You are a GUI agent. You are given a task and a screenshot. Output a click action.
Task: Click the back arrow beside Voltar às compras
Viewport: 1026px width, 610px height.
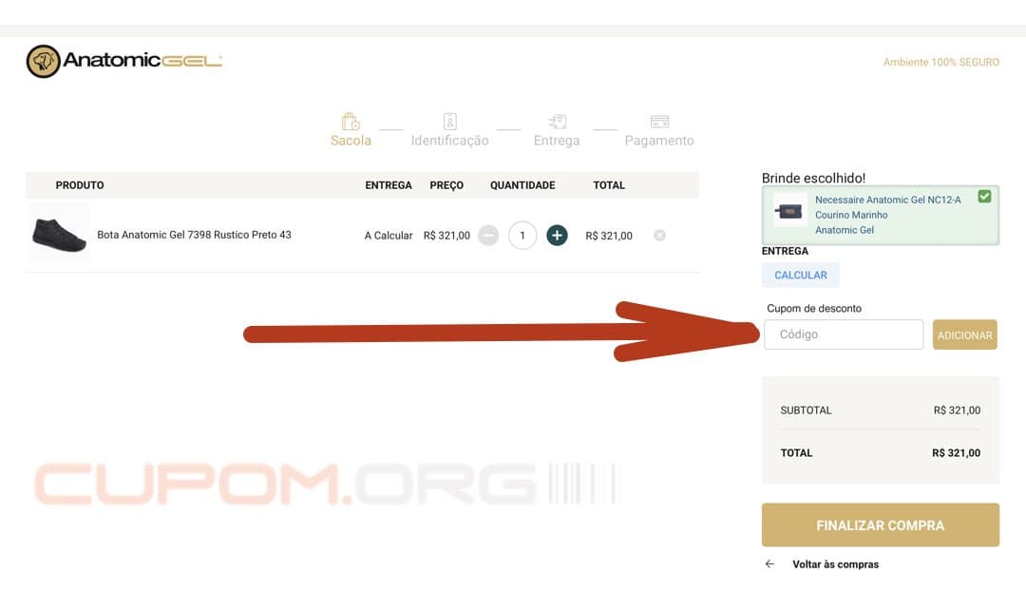[769, 564]
